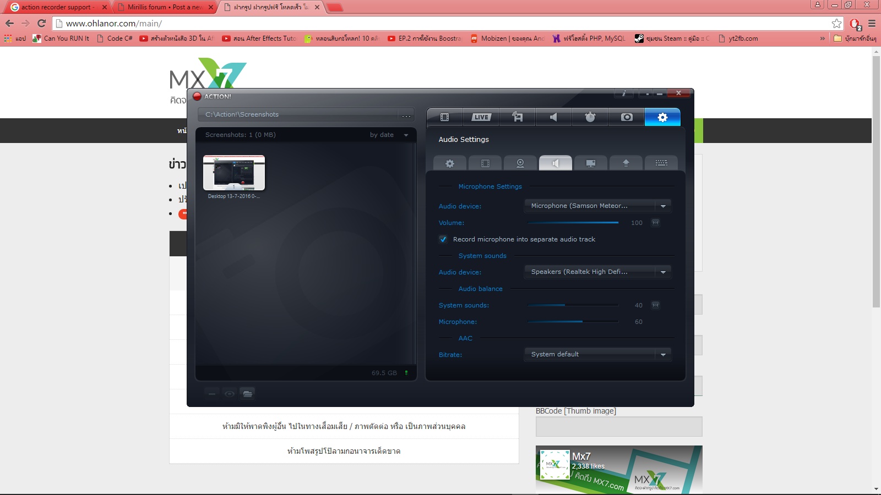The width and height of the screenshot is (881, 495).
Task: Bookmark page with the star icon
Action: tap(836, 23)
